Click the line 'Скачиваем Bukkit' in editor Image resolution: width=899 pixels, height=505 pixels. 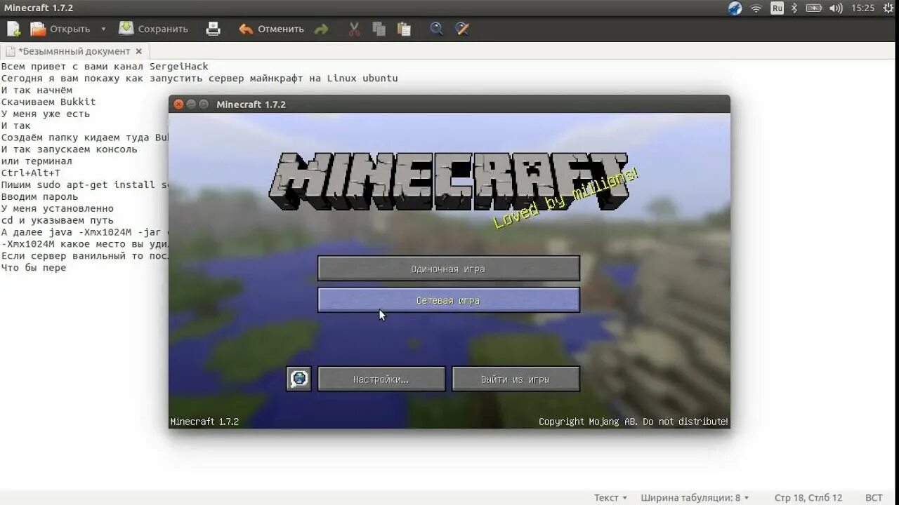48,102
